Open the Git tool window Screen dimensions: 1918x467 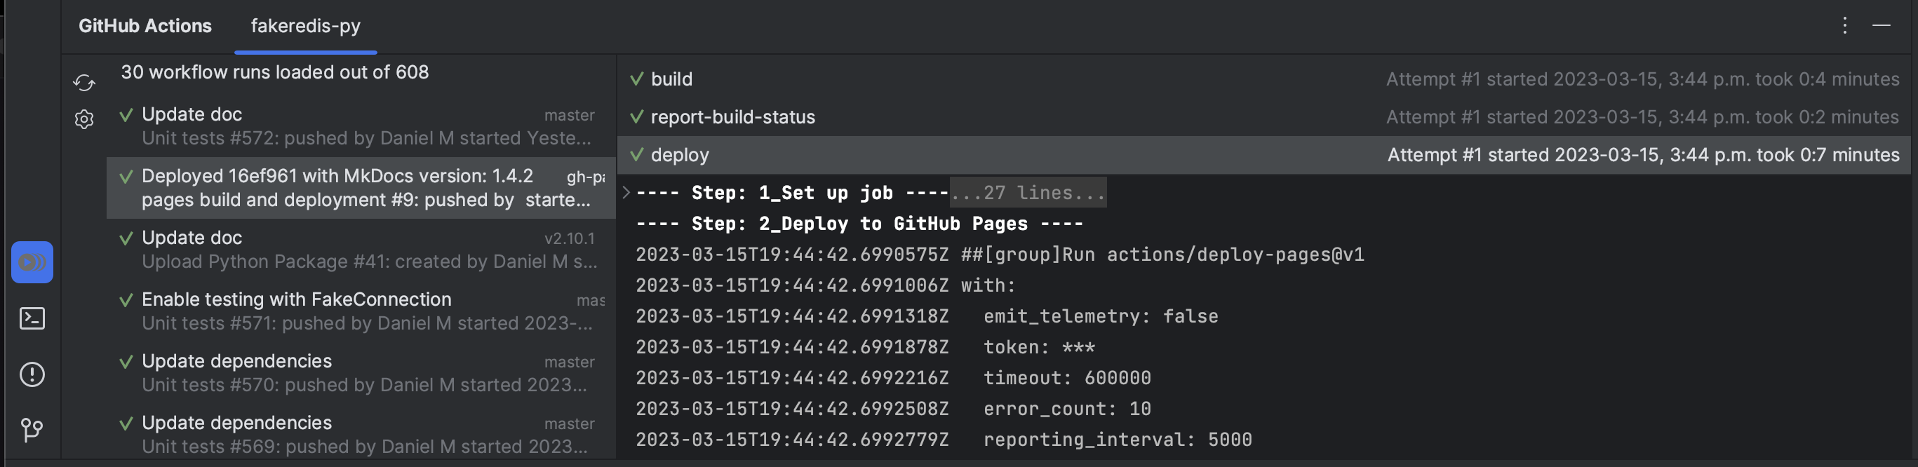[x=32, y=430]
